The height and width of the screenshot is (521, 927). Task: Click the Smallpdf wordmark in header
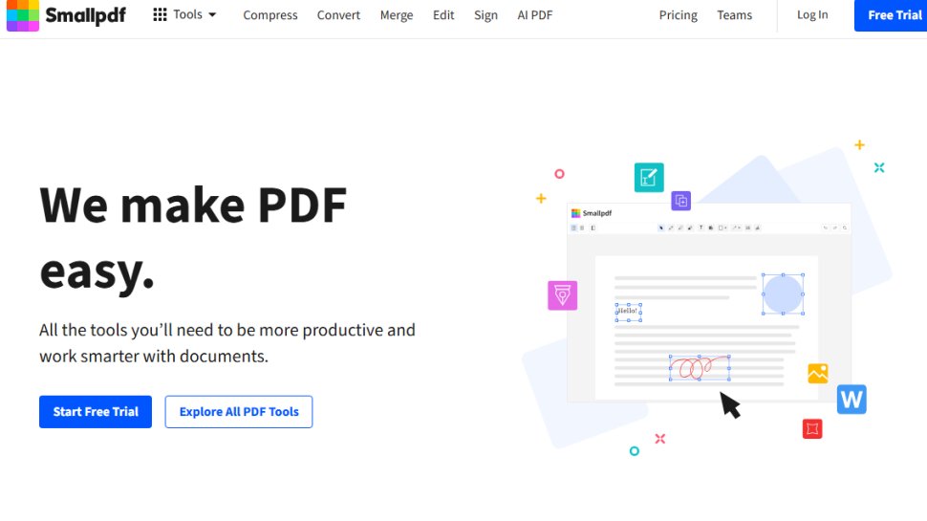85,15
